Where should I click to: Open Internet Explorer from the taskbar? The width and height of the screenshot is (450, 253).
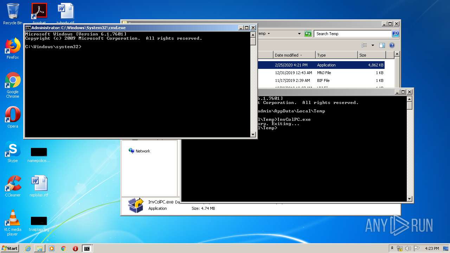click(x=28, y=248)
